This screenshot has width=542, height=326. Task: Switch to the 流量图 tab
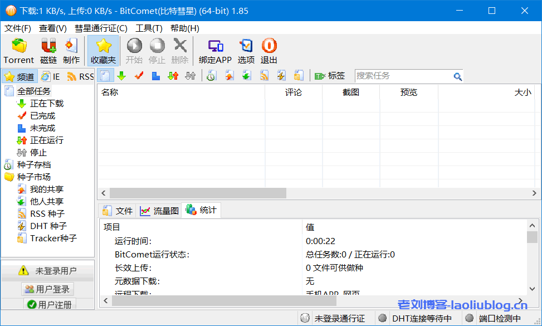point(160,211)
